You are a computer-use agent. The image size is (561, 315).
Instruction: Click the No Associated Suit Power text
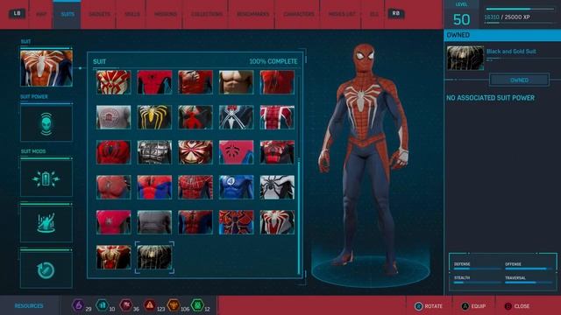tap(491, 98)
